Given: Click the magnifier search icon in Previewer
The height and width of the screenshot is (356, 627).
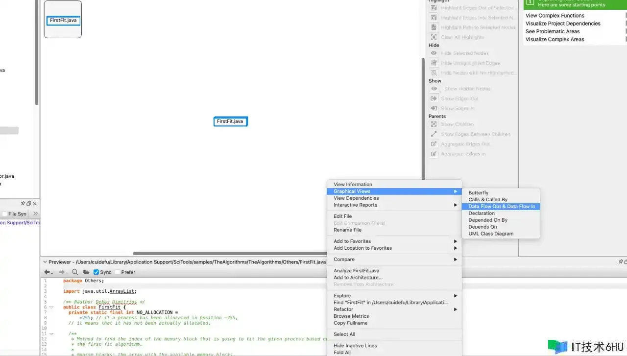Looking at the screenshot, I should pyautogui.click(x=75, y=272).
